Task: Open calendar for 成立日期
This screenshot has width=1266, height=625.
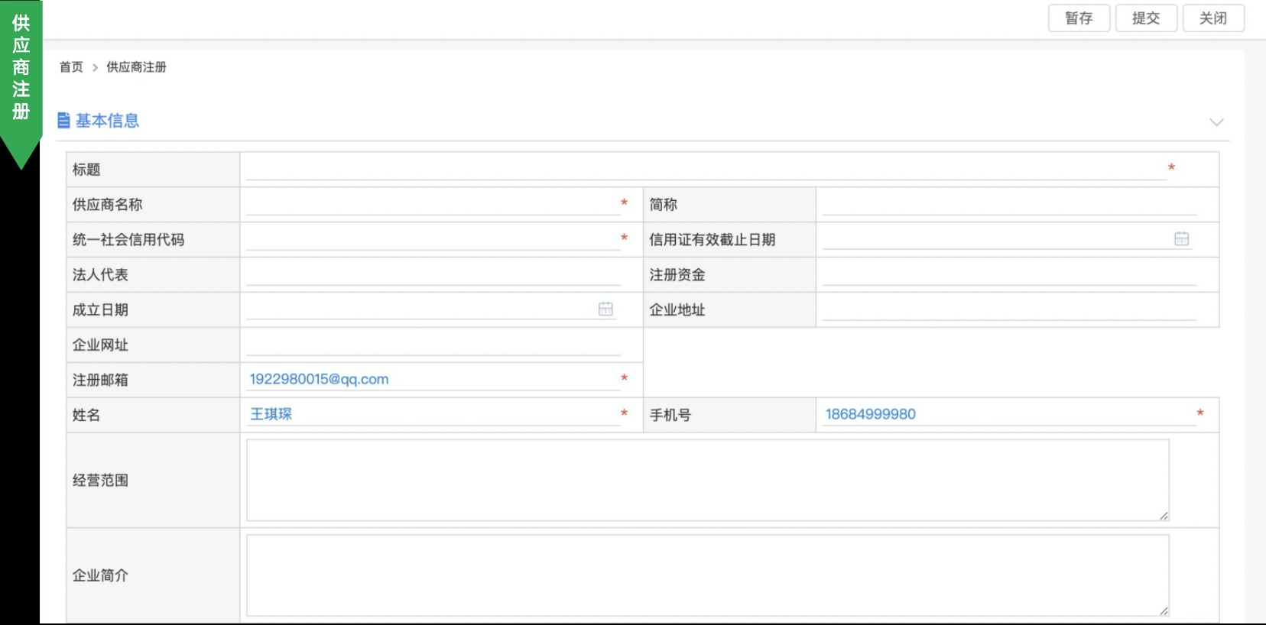Action: (605, 309)
